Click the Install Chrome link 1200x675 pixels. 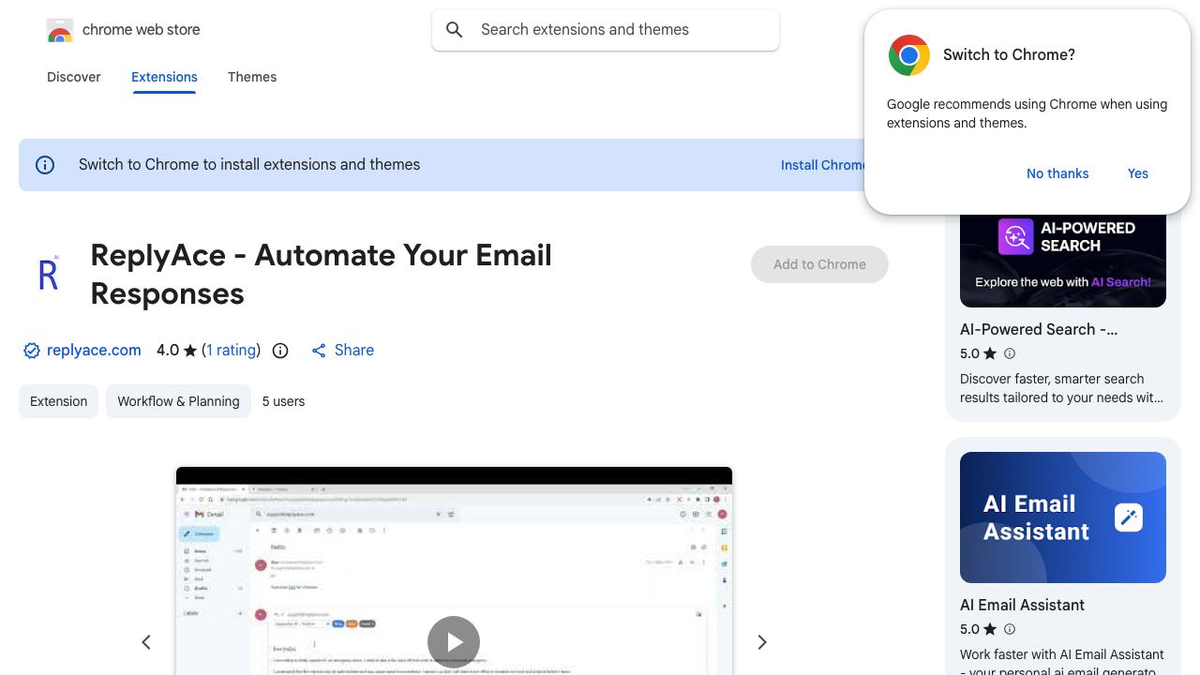822,165
